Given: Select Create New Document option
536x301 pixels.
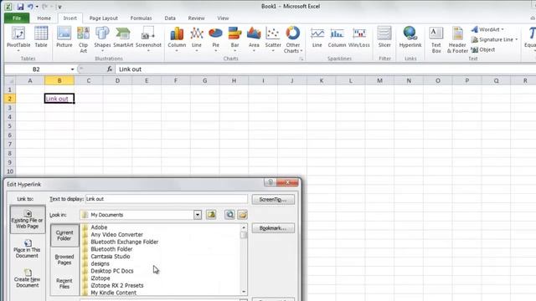Looking at the screenshot, I should tap(28, 278).
